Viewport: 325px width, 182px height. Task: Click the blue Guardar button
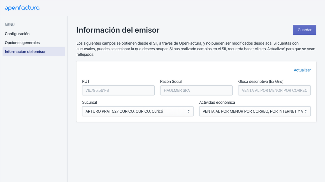(x=304, y=30)
